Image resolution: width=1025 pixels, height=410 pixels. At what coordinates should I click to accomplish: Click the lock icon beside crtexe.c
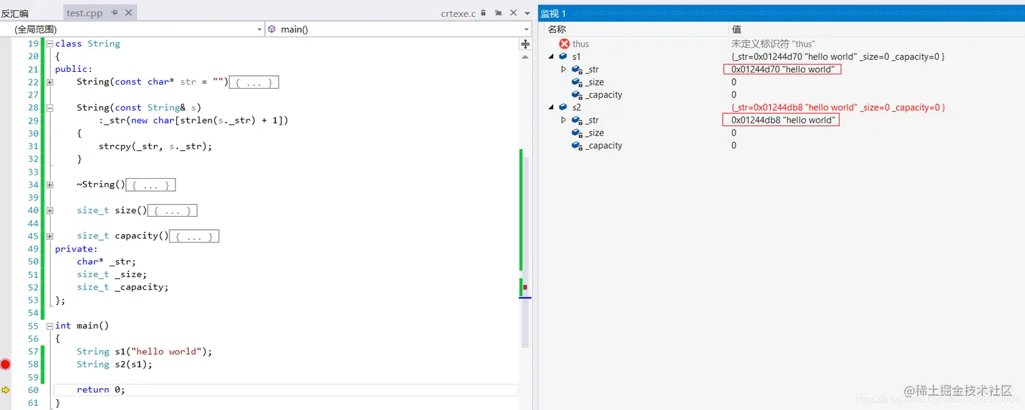point(485,13)
